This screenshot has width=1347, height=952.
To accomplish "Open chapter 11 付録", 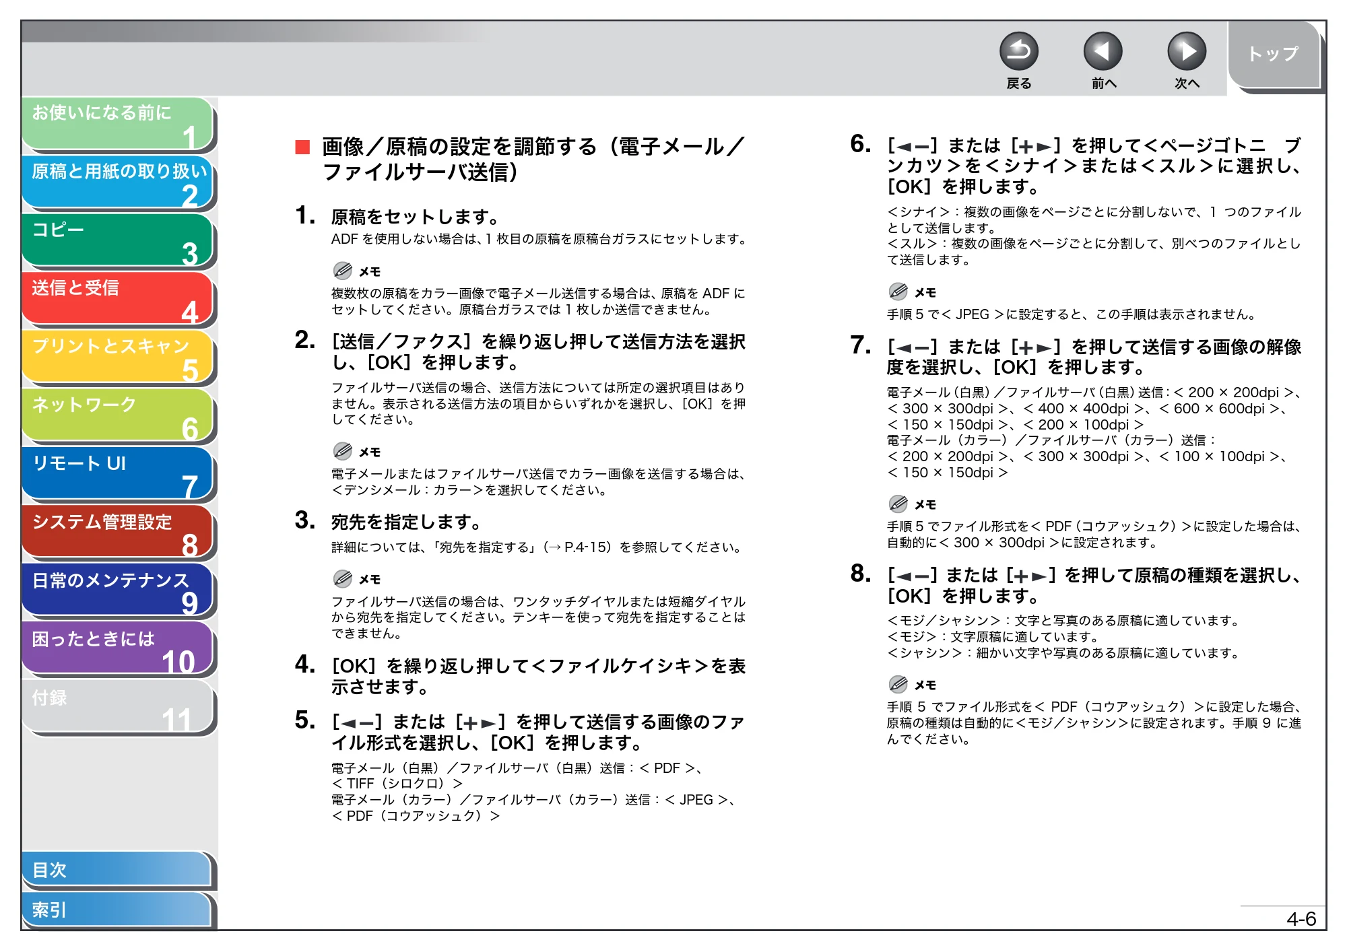I will click(x=118, y=708).
